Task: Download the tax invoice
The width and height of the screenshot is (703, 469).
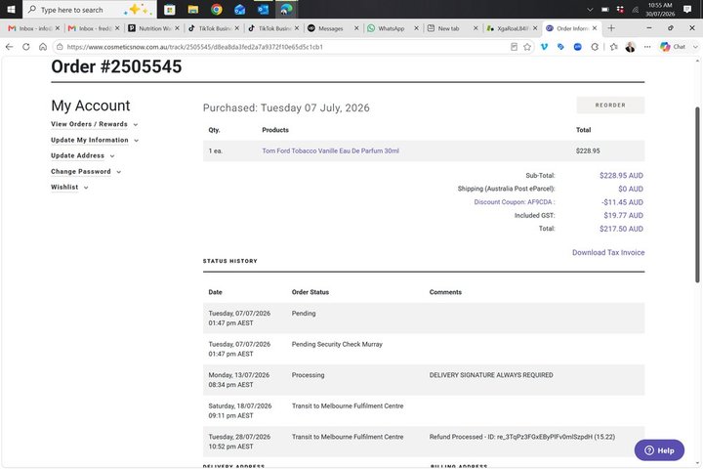Action: click(x=608, y=253)
